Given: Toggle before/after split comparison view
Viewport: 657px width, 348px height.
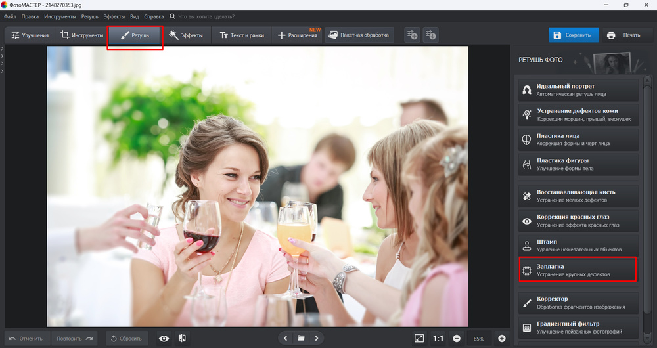Looking at the screenshot, I should [181, 338].
